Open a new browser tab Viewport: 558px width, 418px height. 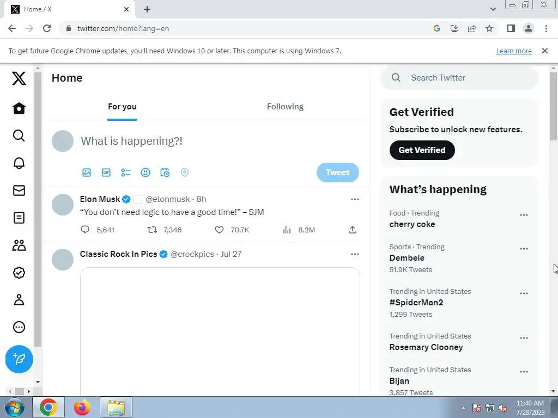click(147, 9)
